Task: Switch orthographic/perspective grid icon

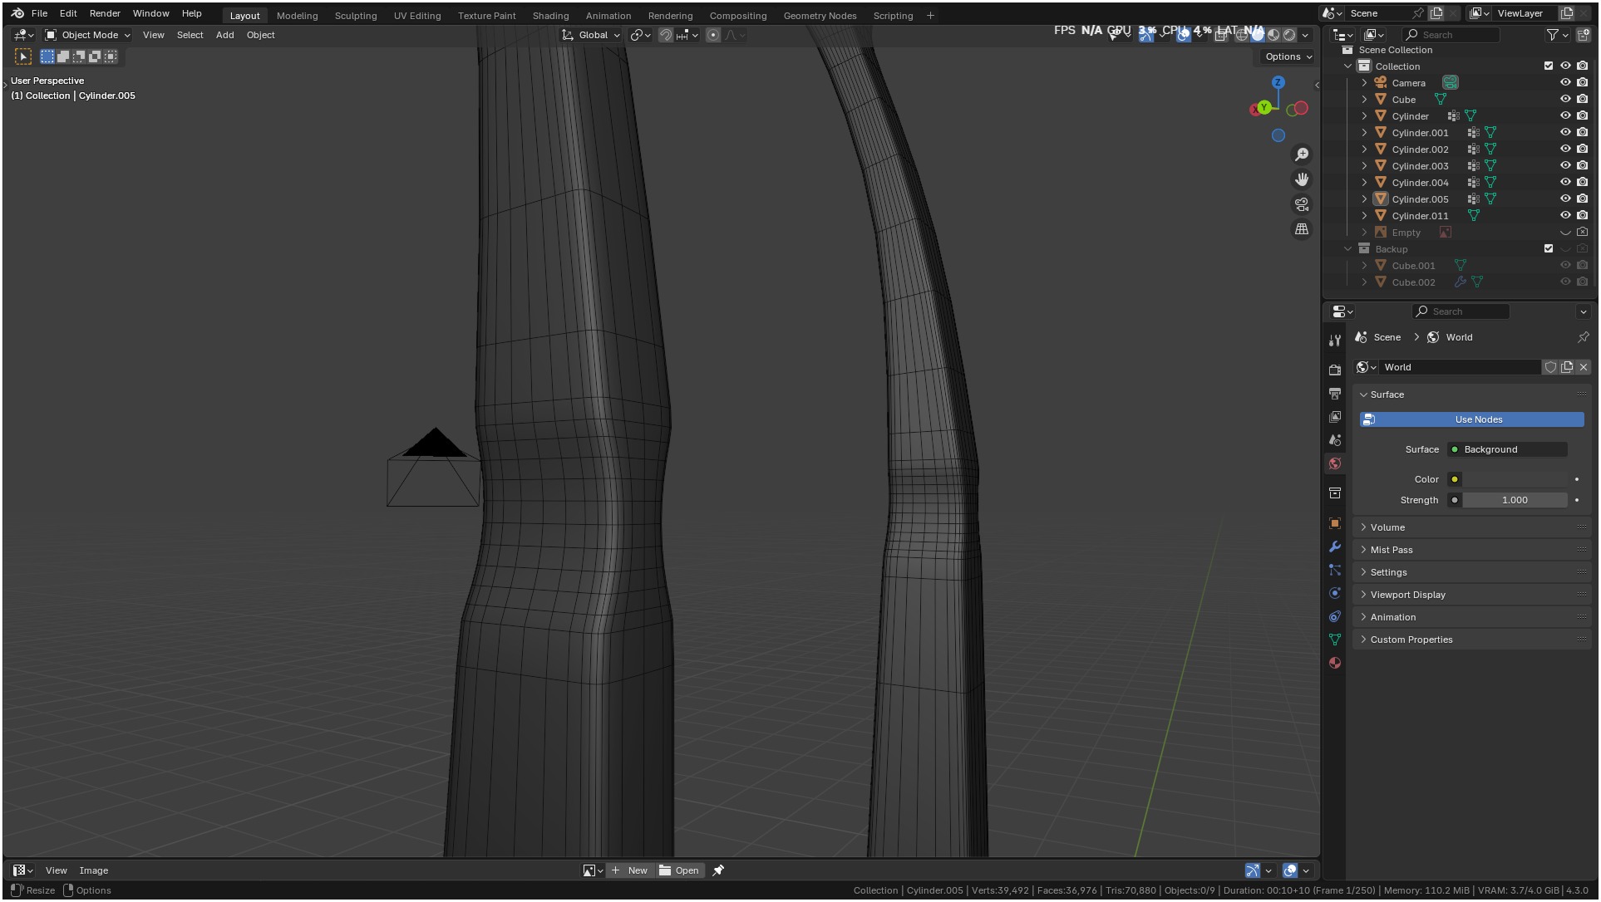Action: (x=1302, y=229)
